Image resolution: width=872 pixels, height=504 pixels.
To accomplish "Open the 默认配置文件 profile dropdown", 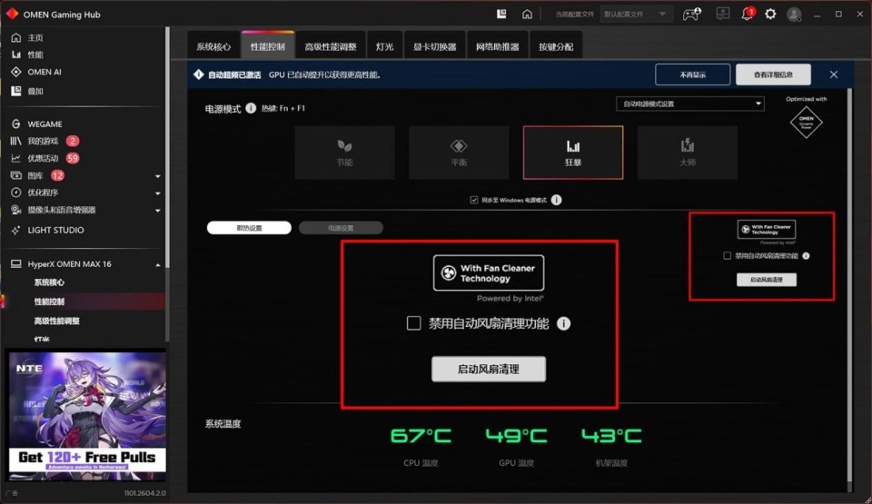I will pyautogui.click(x=635, y=14).
